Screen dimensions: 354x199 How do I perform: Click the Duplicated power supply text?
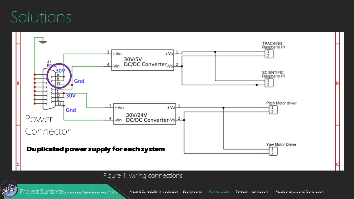[95, 149]
